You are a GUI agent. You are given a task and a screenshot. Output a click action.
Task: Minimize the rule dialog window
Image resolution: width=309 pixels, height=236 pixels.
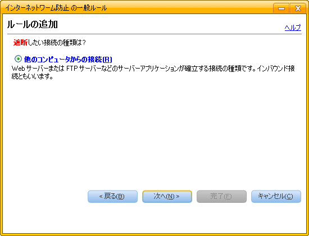click(281, 8)
